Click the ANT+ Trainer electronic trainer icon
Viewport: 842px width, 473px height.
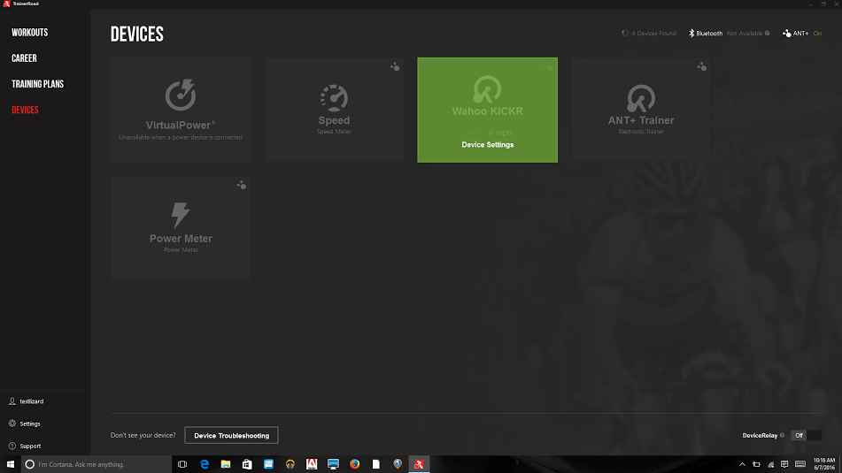tap(641, 98)
